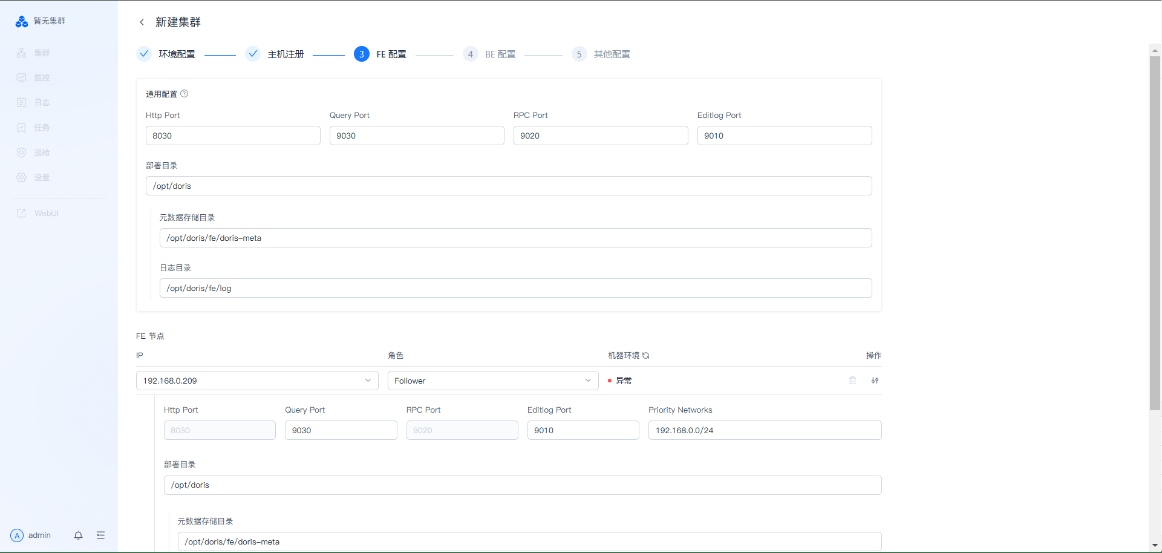Click the admin user avatar
The width and height of the screenshot is (1162, 553).
click(17, 535)
